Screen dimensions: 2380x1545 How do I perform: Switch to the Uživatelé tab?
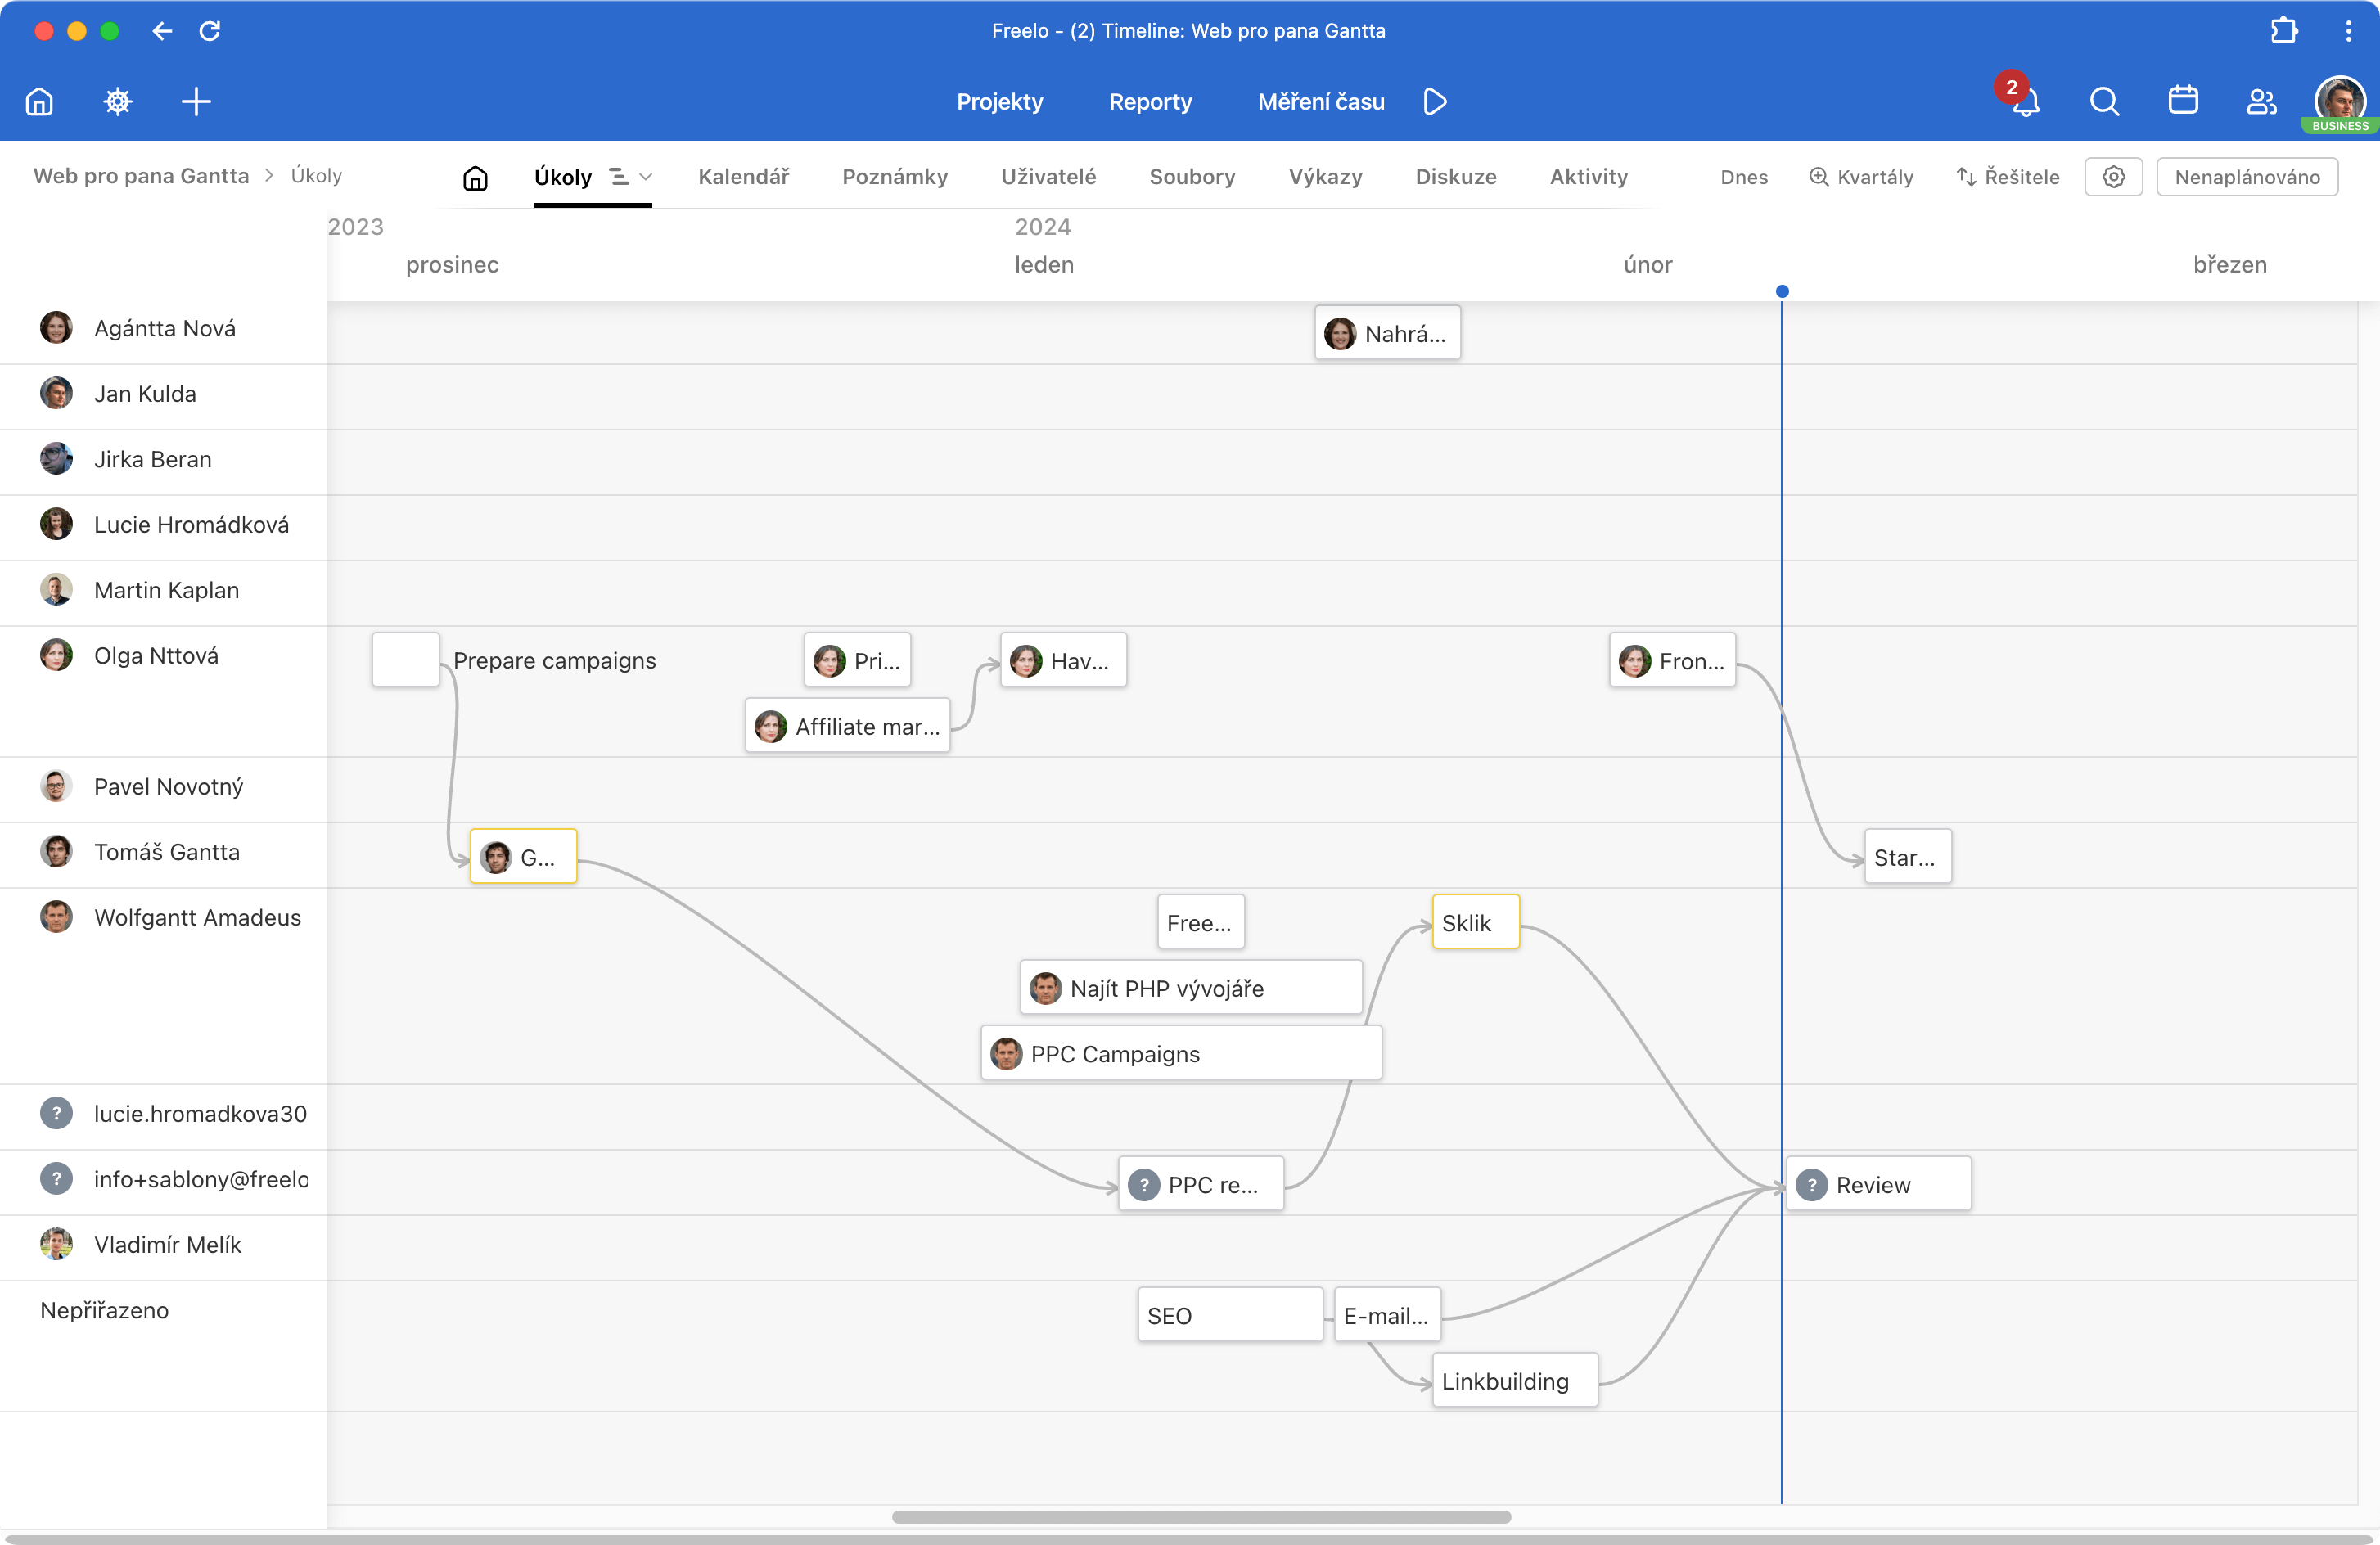coord(1048,177)
